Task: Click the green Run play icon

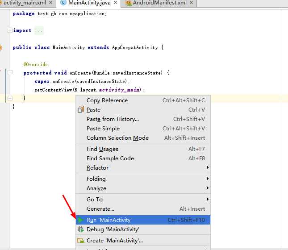Action: [x=81, y=220]
